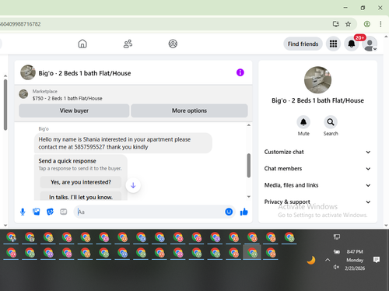Click the battery tray icon
Viewport: 389px width, 291px height.
[x=337, y=251]
